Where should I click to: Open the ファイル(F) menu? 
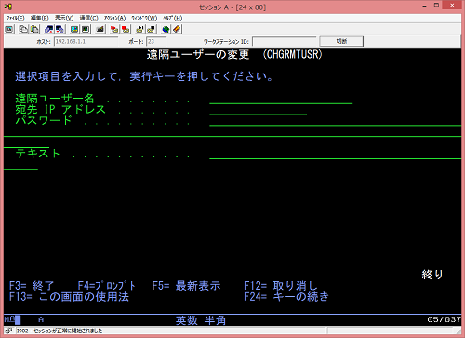(15, 18)
